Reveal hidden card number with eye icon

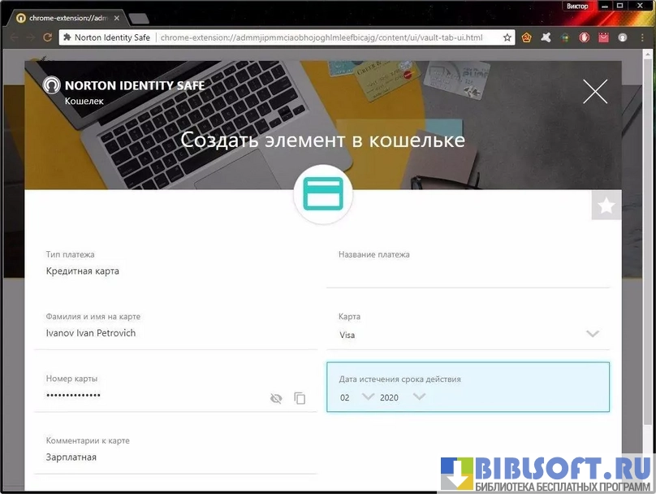click(276, 398)
